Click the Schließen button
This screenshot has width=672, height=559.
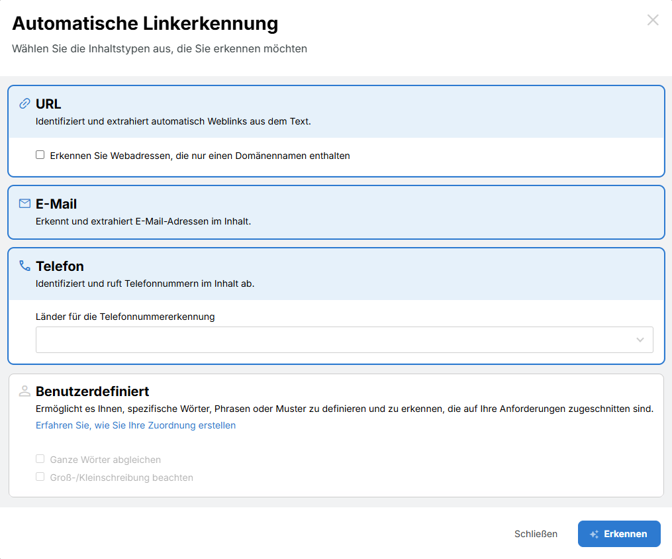[536, 534]
